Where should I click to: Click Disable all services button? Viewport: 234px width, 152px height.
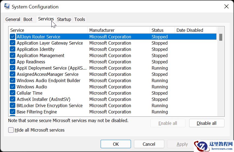(x=207, y=123)
